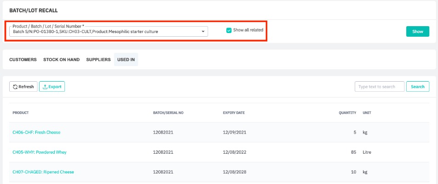The height and width of the screenshot is (184, 438).
Task: Sort by the Product column header
Action: tap(21, 112)
